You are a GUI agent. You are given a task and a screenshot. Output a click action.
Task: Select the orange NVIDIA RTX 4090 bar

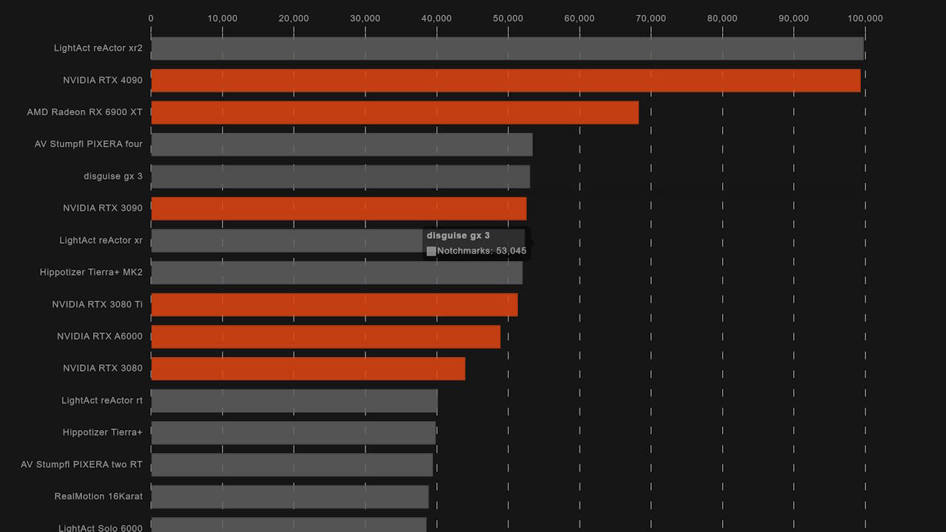(x=506, y=81)
